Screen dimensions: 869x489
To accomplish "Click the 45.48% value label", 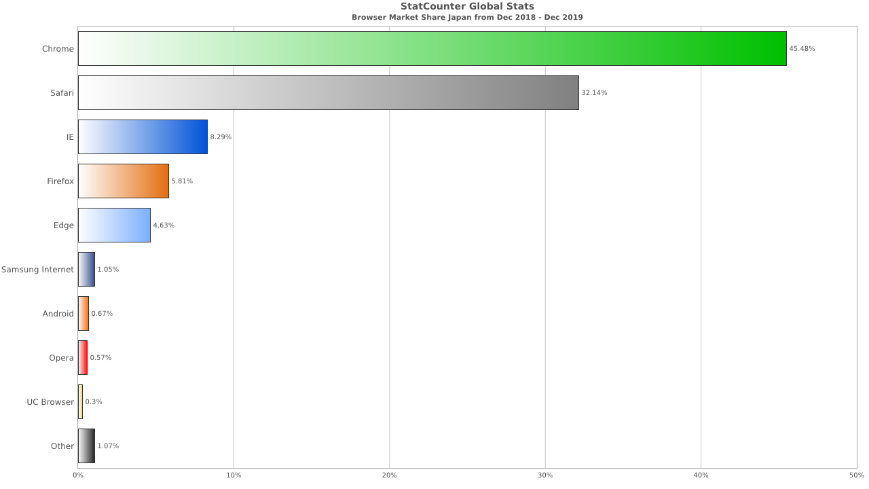I will click(x=802, y=49).
